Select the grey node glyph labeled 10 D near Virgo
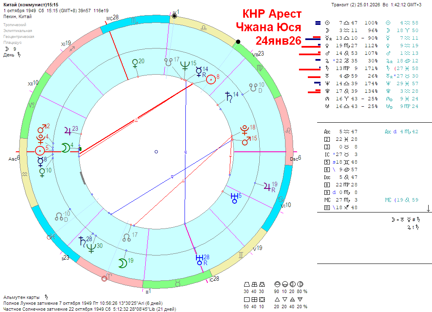Image resolution: width=432 pixels, height=312 pixels. [253, 88]
